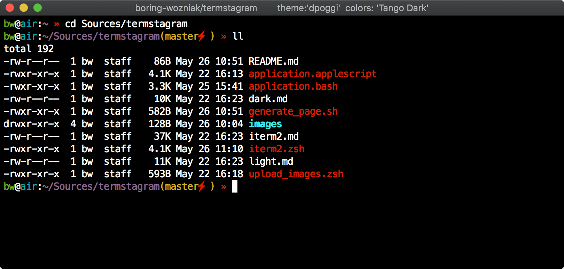
Task: Click the red close window button
Action: point(10,8)
